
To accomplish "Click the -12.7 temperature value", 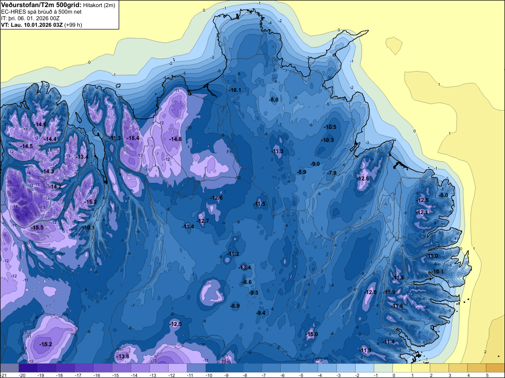I will pos(203,221).
